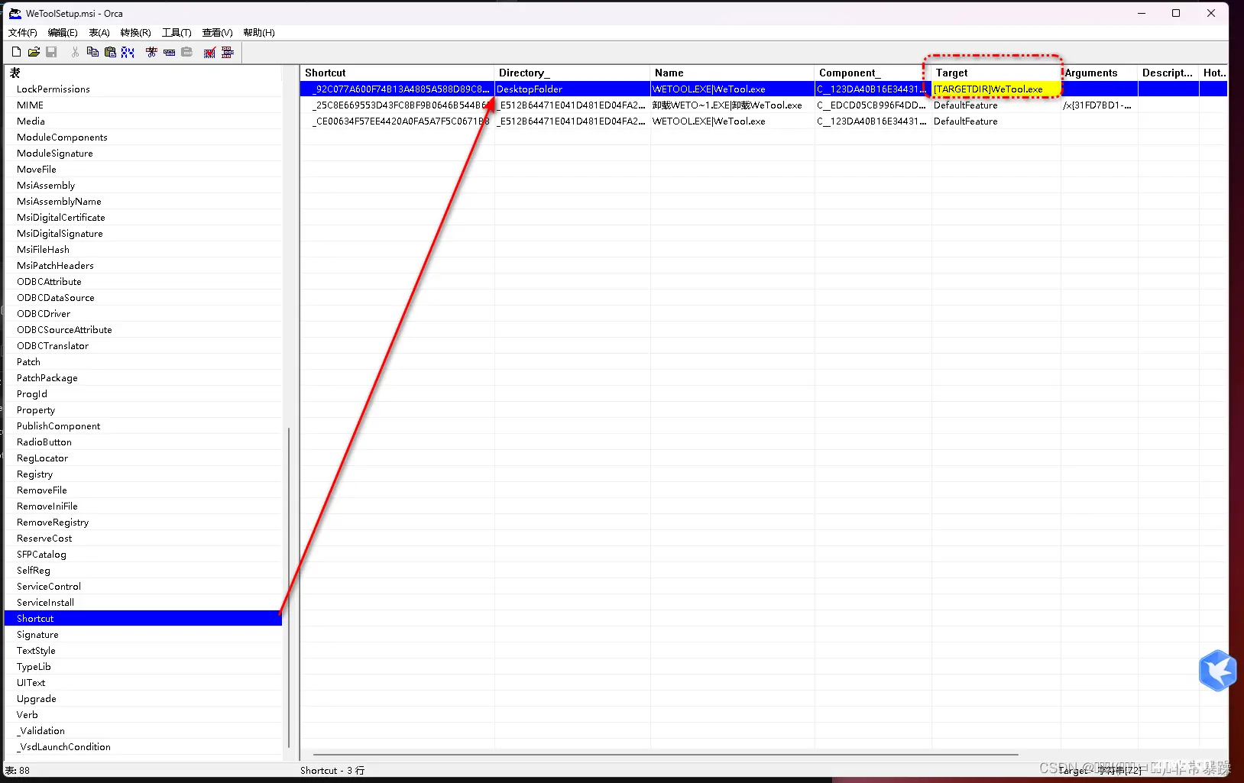Click the blue bird floating icon
The width and height of the screenshot is (1244, 783).
click(1217, 671)
